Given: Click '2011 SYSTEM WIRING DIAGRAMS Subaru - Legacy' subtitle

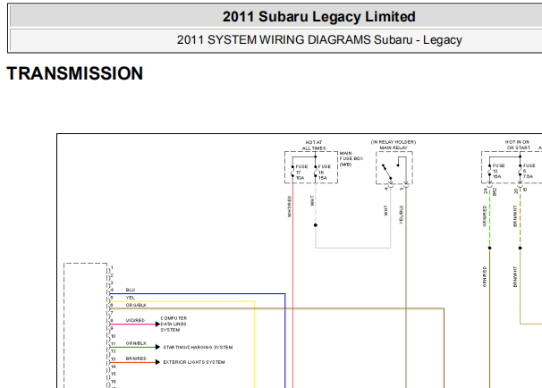Looking at the screenshot, I should 319,39.
